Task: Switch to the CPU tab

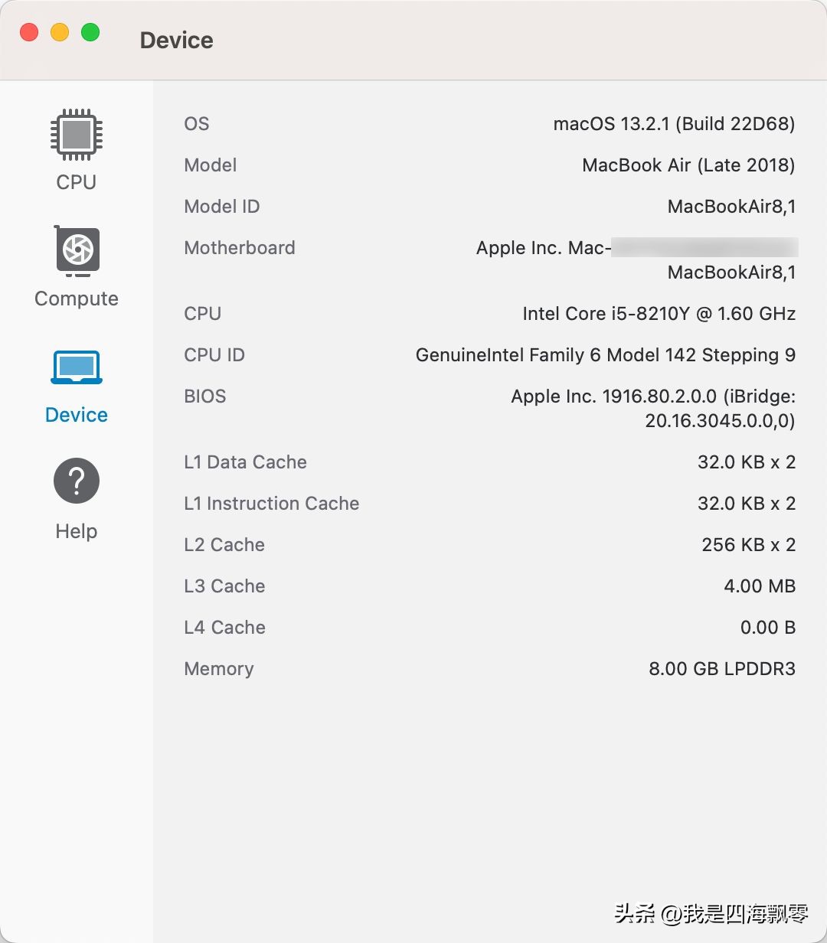Action: (74, 181)
